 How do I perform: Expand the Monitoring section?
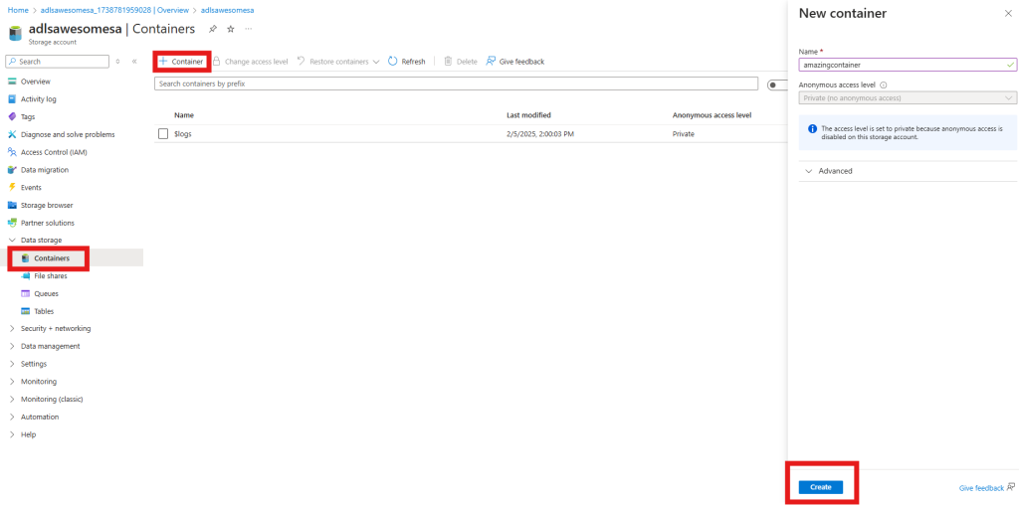(x=12, y=381)
